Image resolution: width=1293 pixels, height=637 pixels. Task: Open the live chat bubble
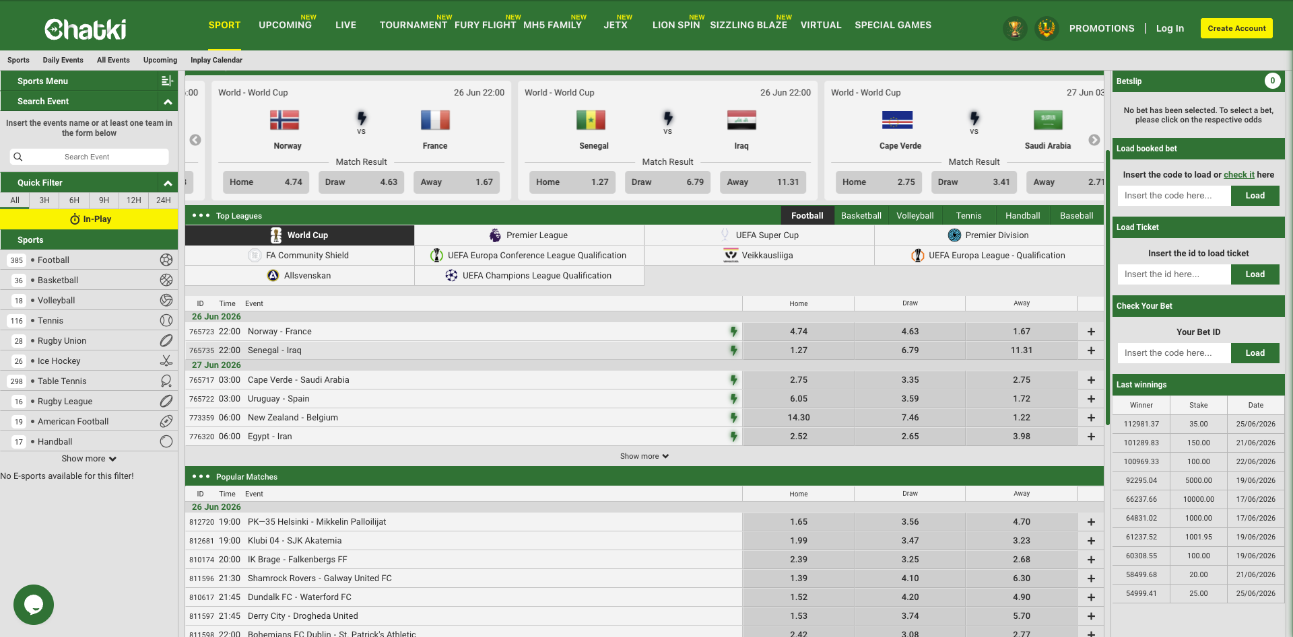34,605
